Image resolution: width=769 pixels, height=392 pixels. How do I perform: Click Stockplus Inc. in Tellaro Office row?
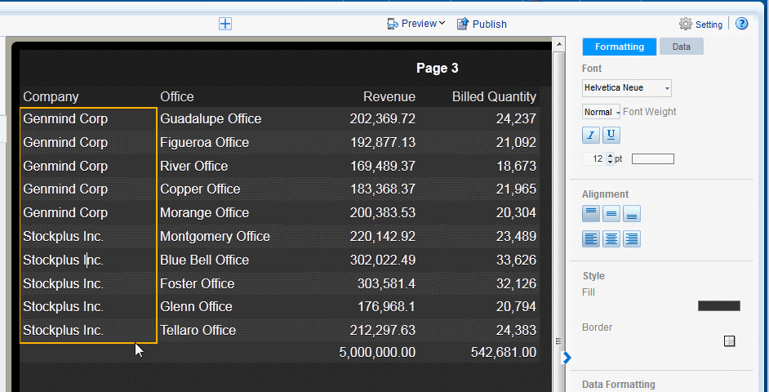click(63, 330)
